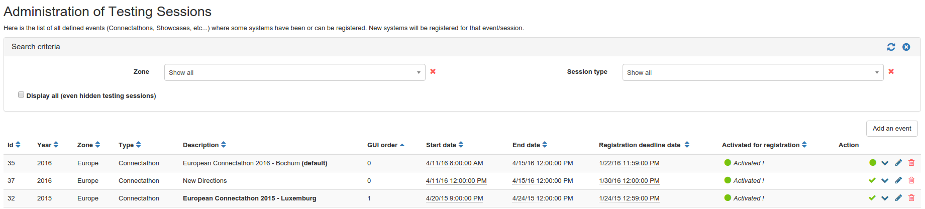Clear the Session type filter with red X
925x209 pixels.
(x=891, y=71)
